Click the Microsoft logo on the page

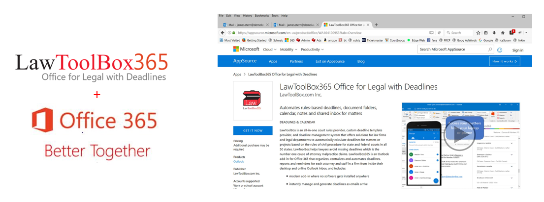coord(246,50)
